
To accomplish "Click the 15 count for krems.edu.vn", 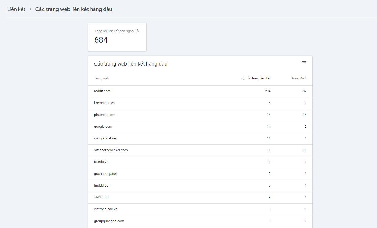I will tap(269, 103).
